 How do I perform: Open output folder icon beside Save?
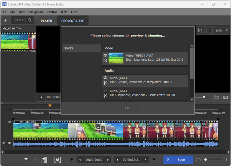click(198, 160)
